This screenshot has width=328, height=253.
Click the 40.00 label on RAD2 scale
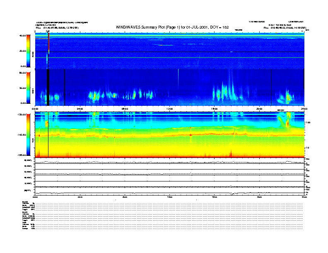pyautogui.click(x=22, y=36)
